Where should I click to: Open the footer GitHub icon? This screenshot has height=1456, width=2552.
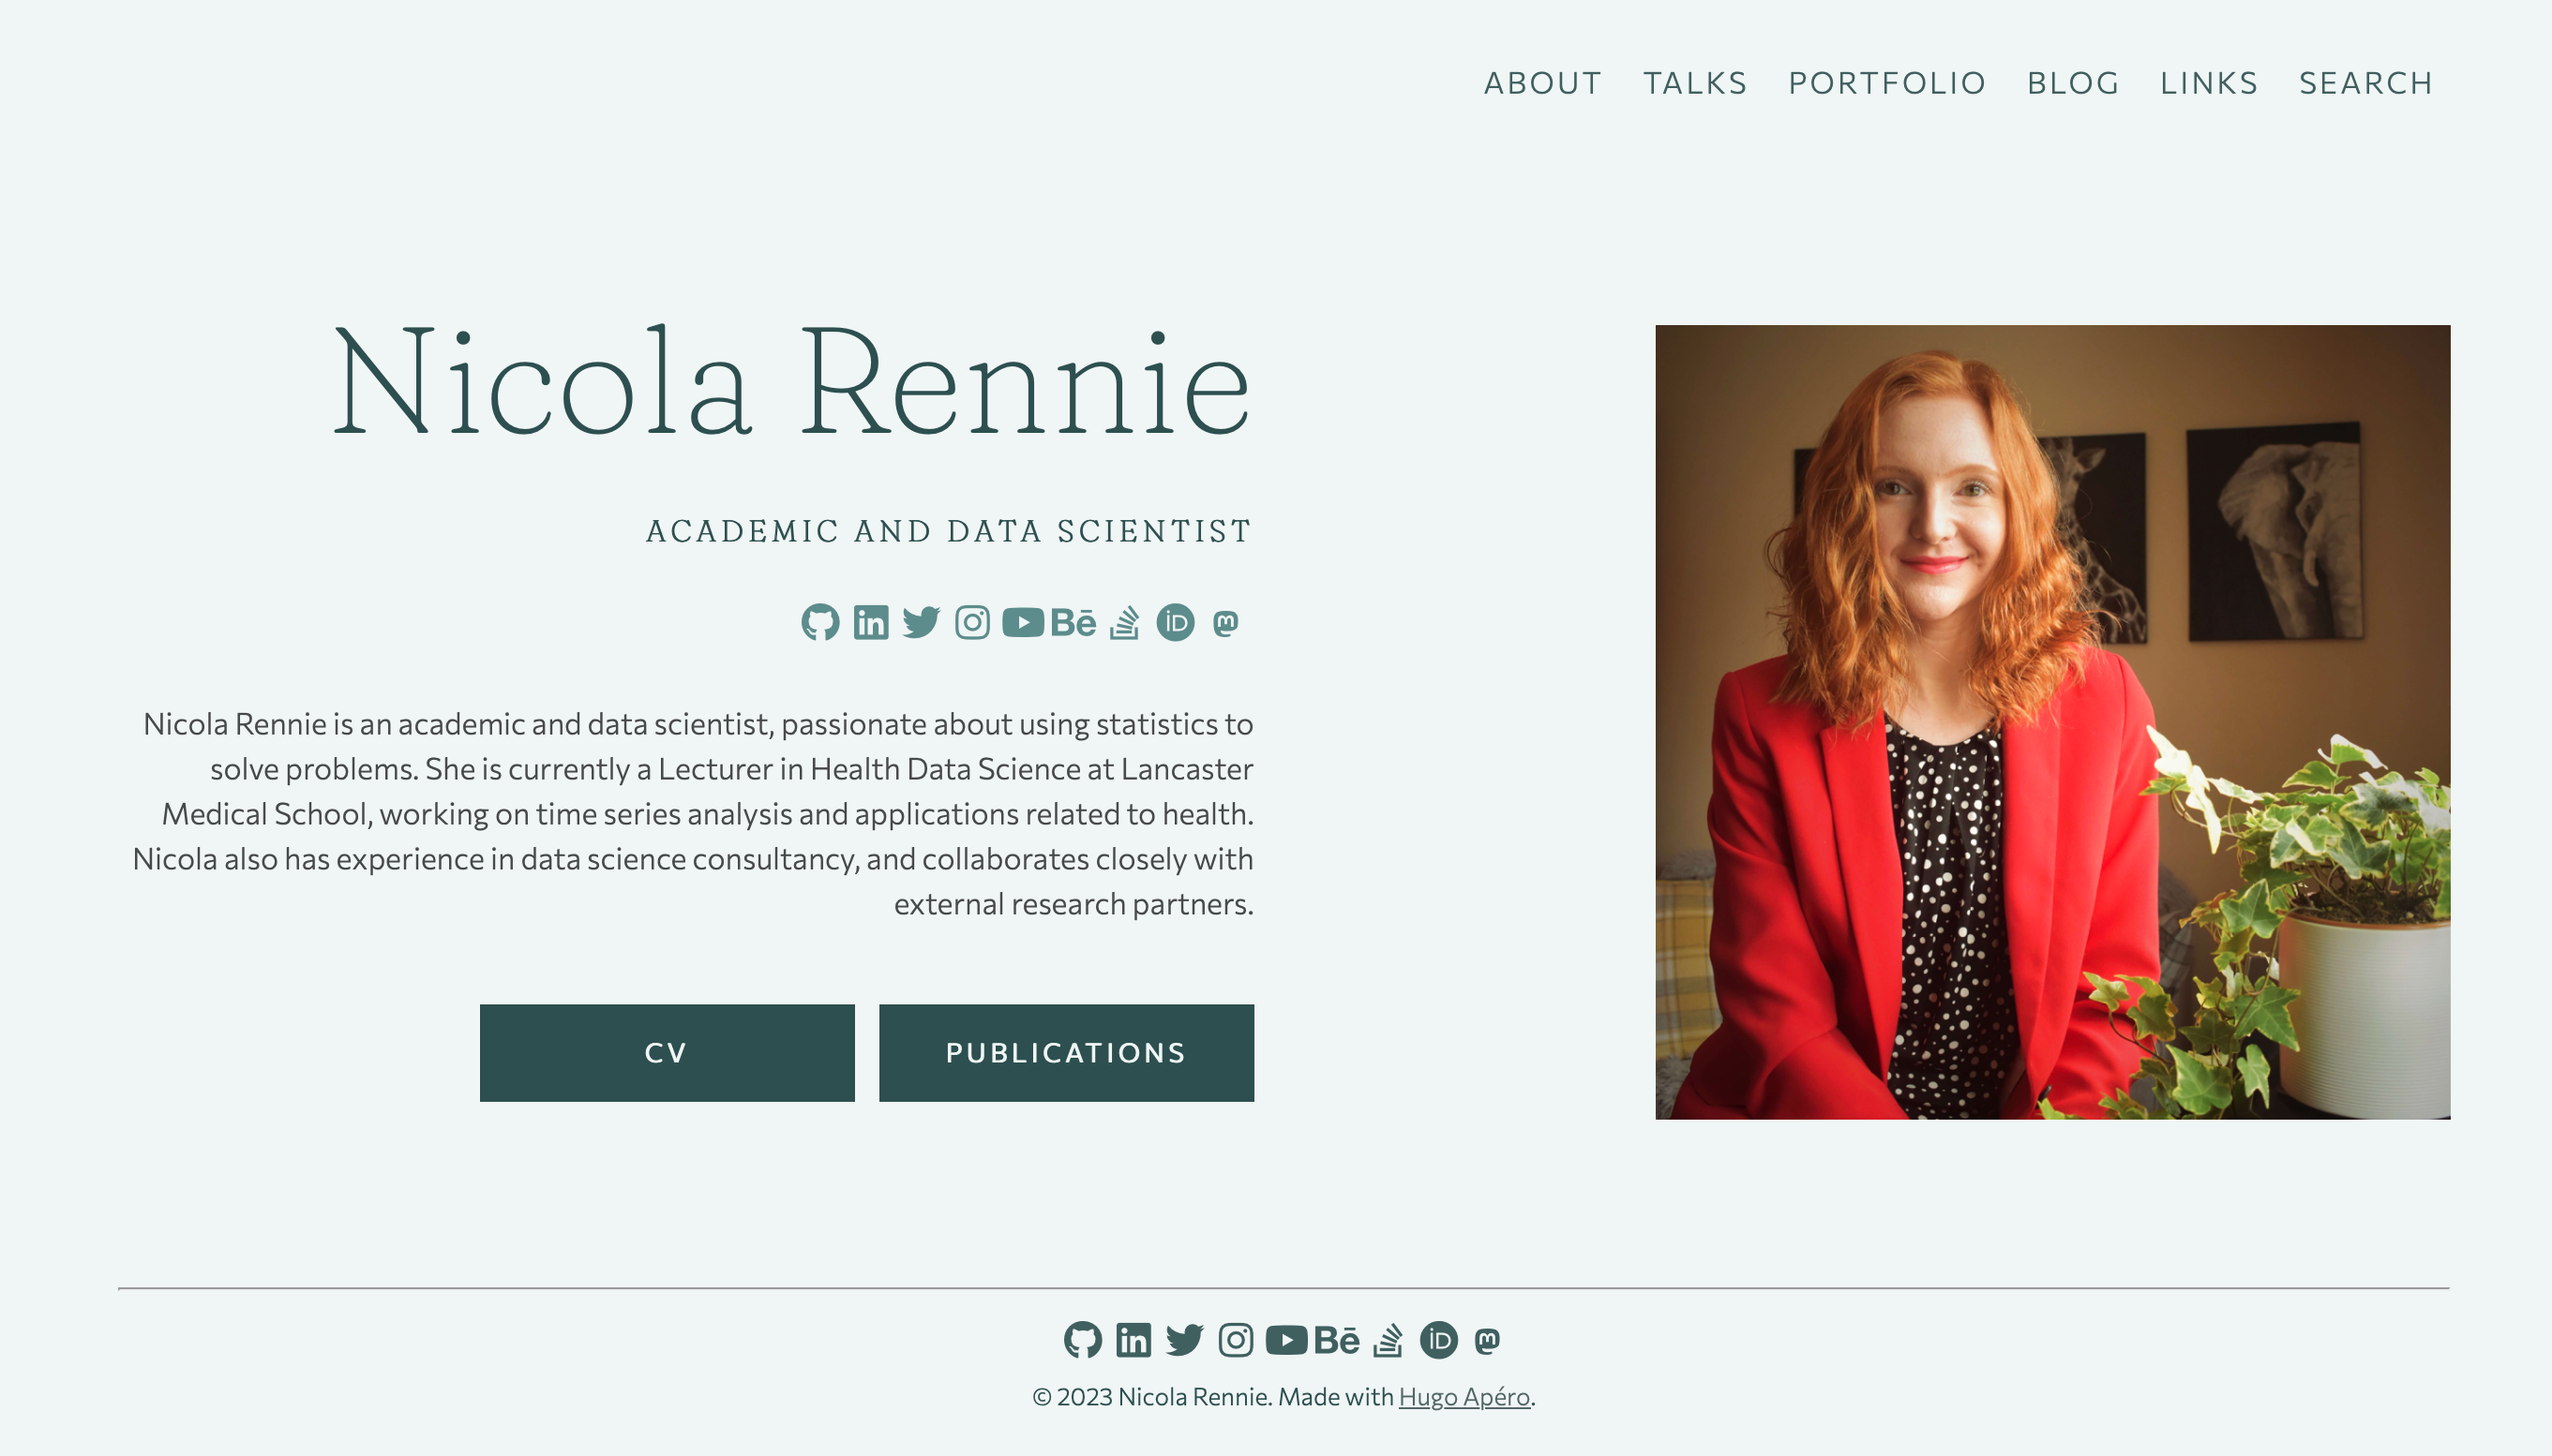coord(1083,1340)
